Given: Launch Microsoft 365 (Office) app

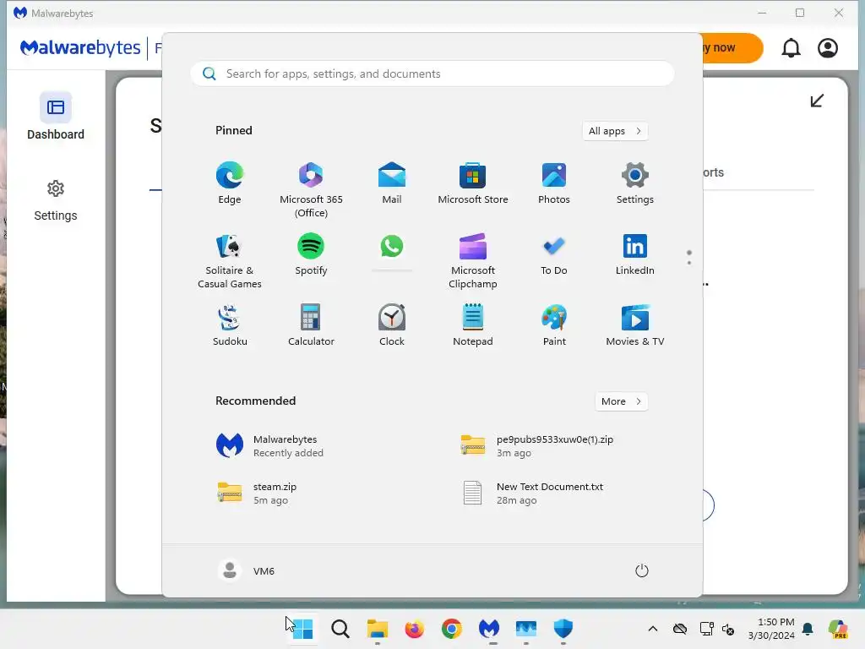Looking at the screenshot, I should pyautogui.click(x=311, y=189).
